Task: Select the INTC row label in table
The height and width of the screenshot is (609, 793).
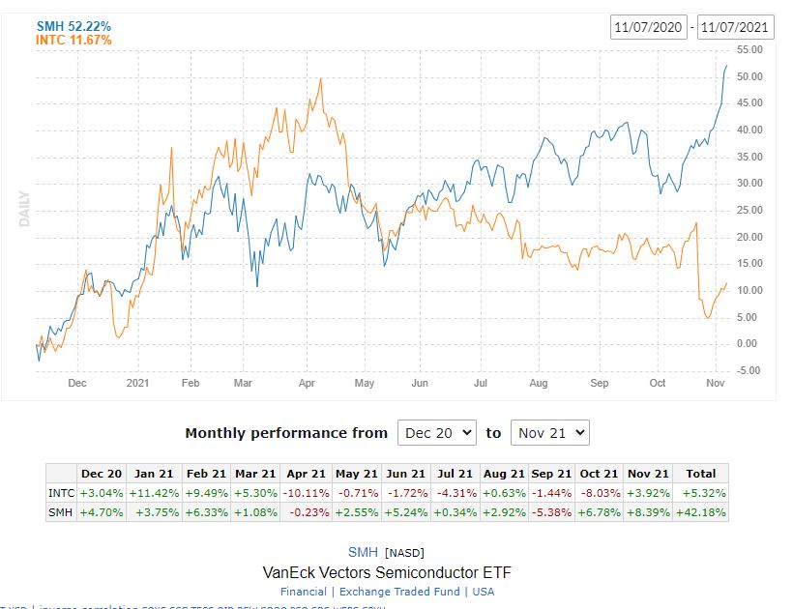Action: tap(61, 493)
